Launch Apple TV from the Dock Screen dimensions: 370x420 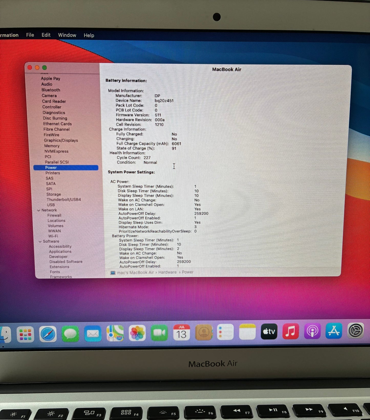[x=269, y=331]
